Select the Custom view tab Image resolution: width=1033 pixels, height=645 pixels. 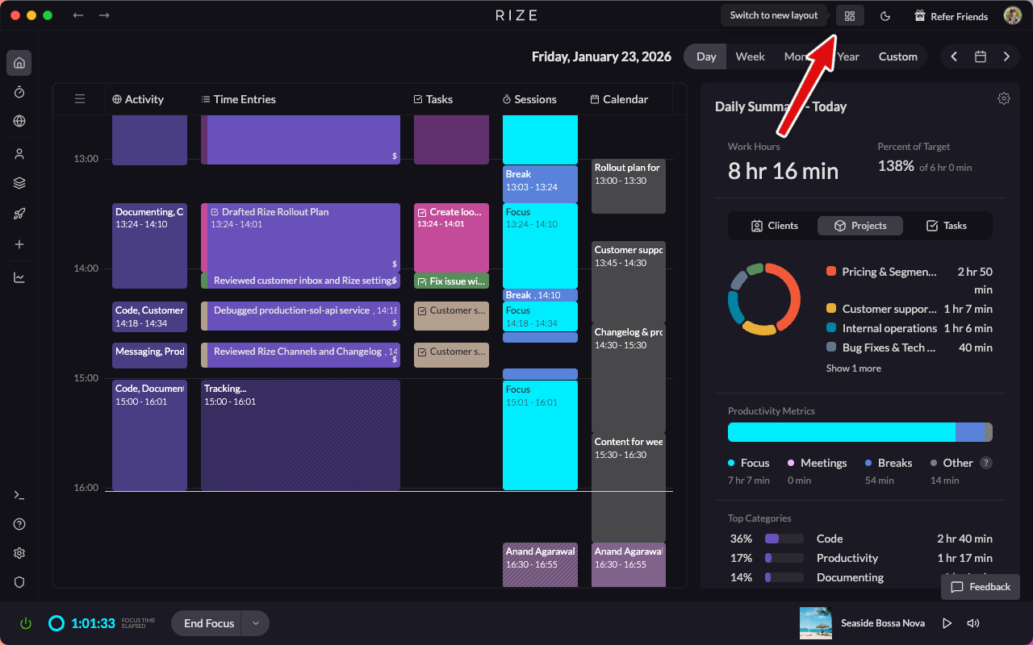(x=897, y=56)
